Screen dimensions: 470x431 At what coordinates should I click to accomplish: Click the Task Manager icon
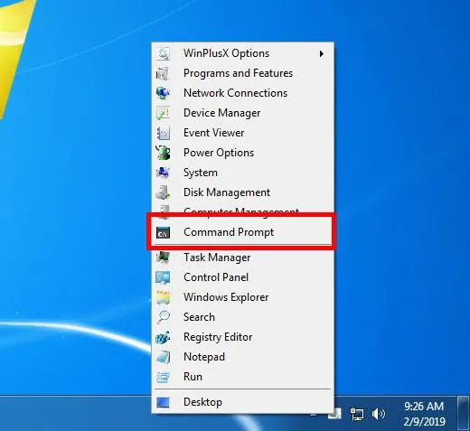[x=163, y=258]
